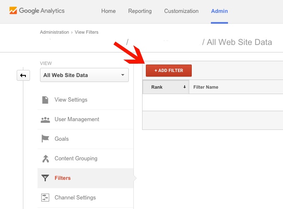283x209 pixels.
Task: Click the Google Analytics logo icon
Action: tap(14, 11)
